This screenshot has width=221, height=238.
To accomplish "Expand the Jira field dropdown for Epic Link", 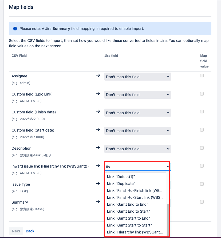I will coord(138,95).
